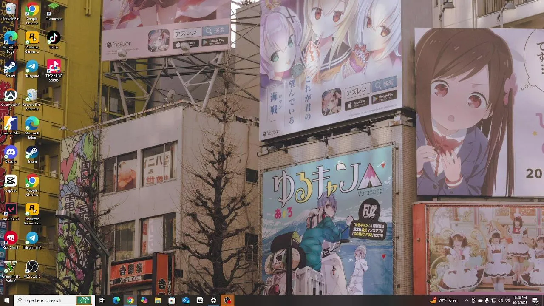Select the VALORANT desktop shortcut
The image size is (544, 306).
(11, 212)
